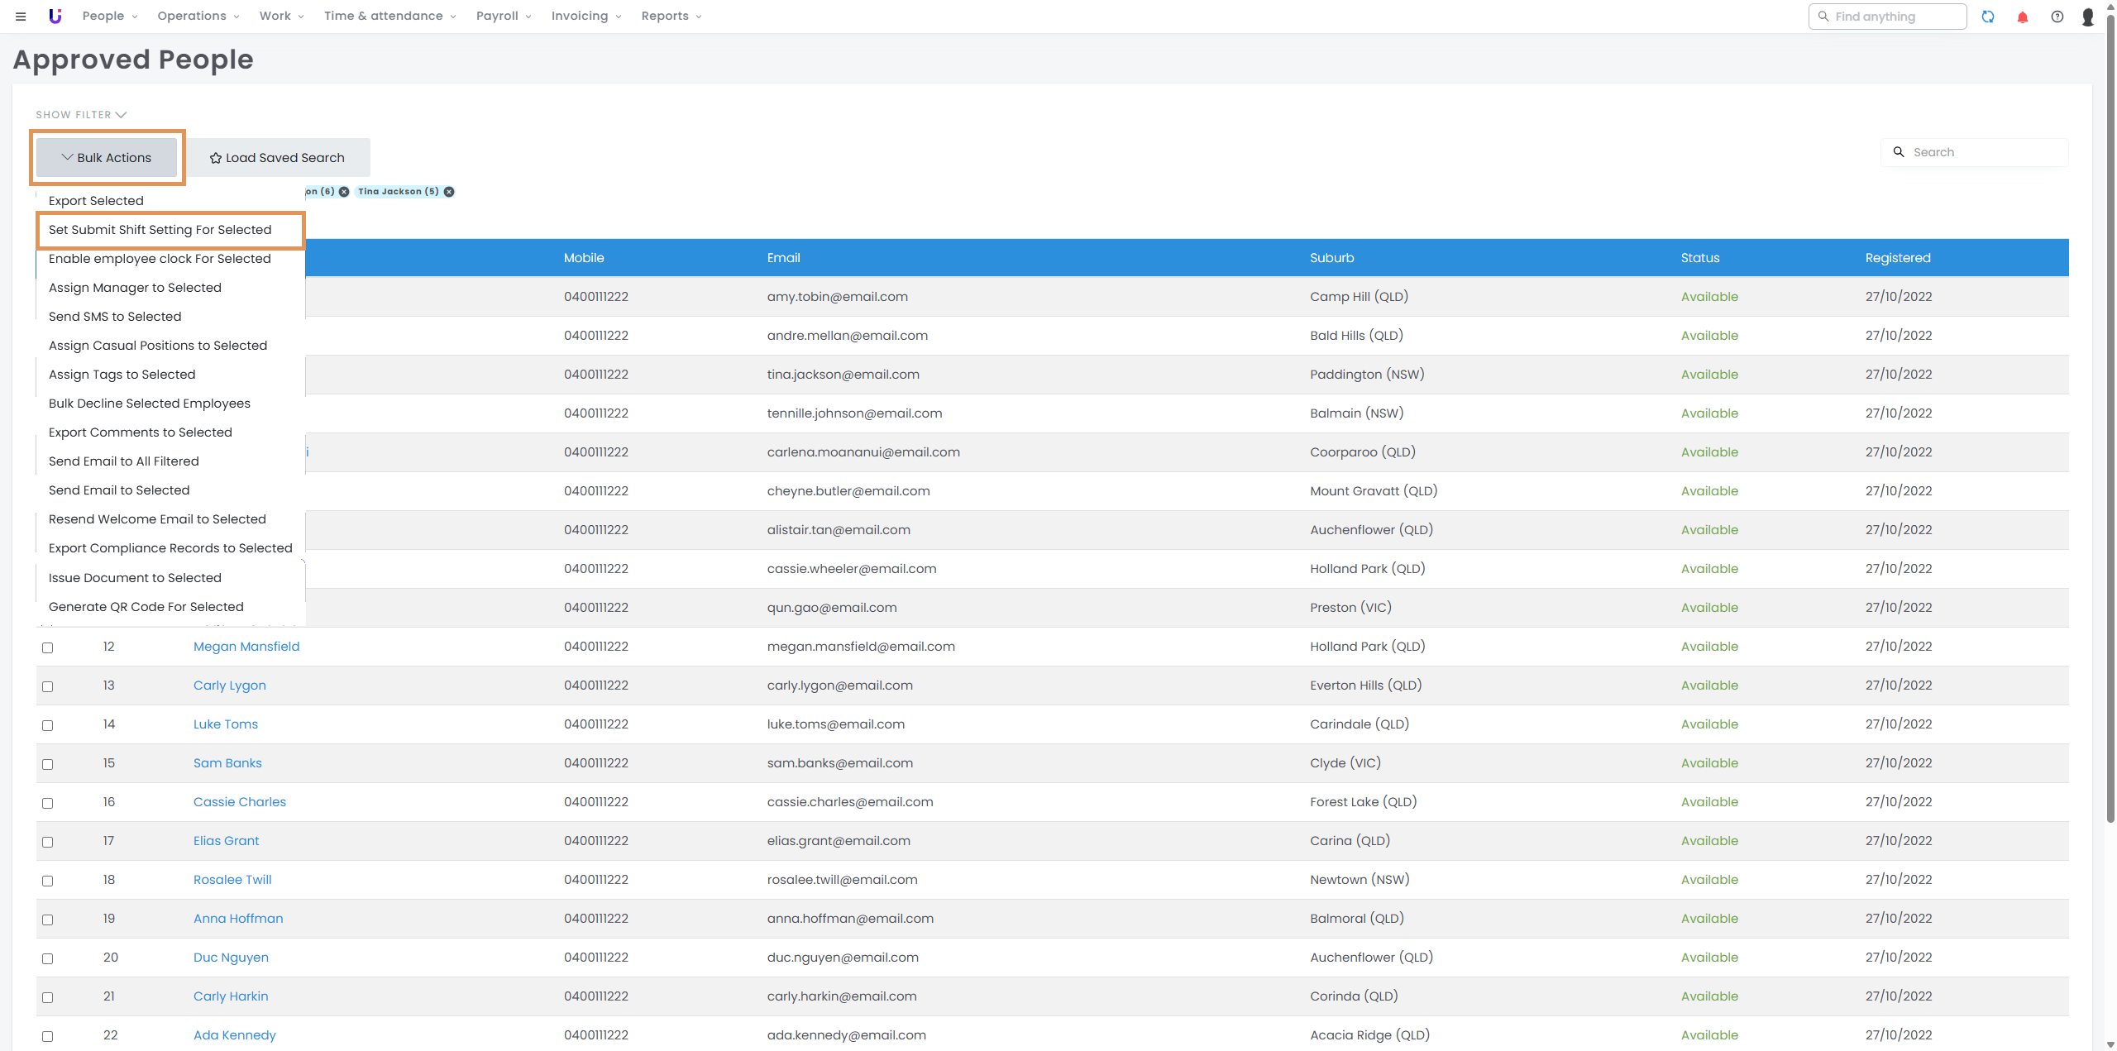Viewport: 2117px width, 1051px height.
Task: Tick Anna Hoffman's checkbox
Action: (x=48, y=920)
